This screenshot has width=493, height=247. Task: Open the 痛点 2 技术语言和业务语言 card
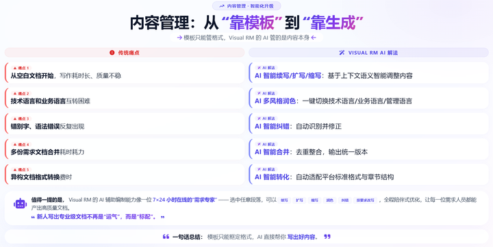pos(125,98)
